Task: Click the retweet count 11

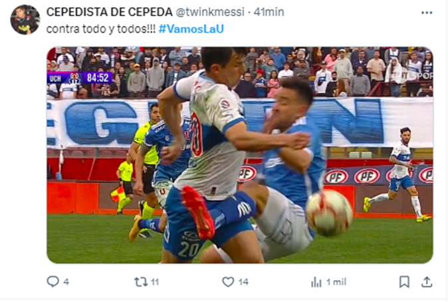Action: pyautogui.click(x=155, y=282)
